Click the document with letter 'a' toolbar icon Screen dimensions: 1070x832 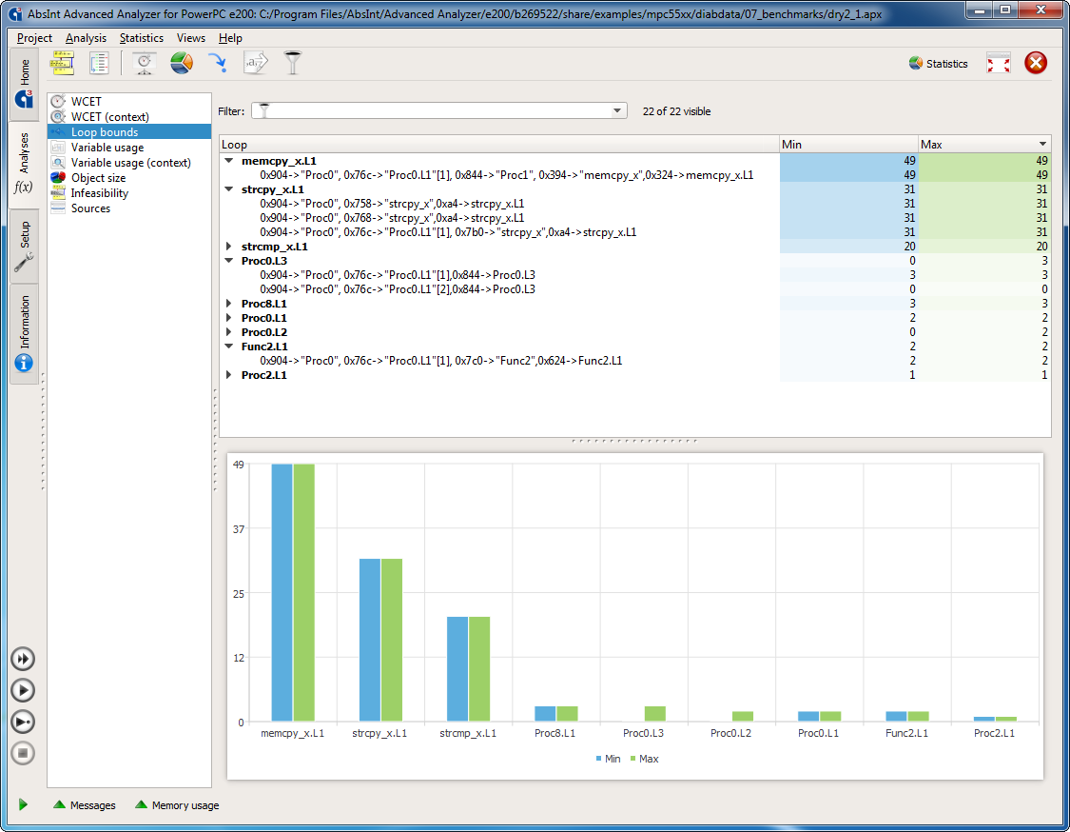(255, 63)
